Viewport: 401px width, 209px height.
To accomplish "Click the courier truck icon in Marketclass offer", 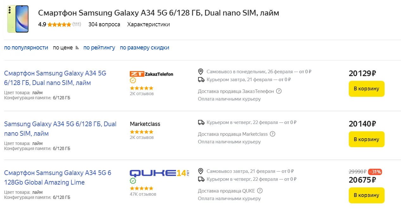I will pyautogui.click(x=201, y=122).
